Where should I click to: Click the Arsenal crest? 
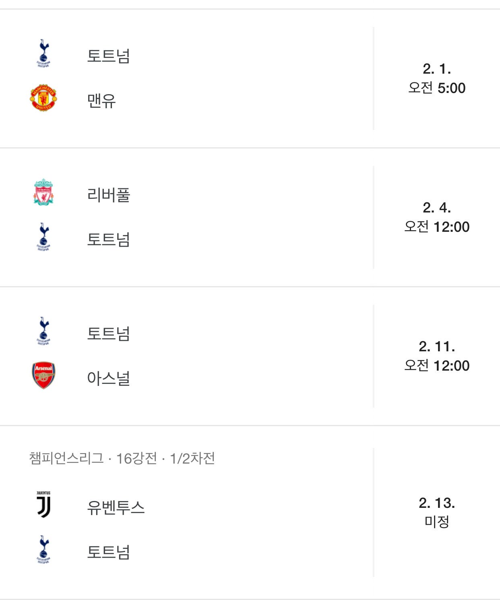(43, 375)
